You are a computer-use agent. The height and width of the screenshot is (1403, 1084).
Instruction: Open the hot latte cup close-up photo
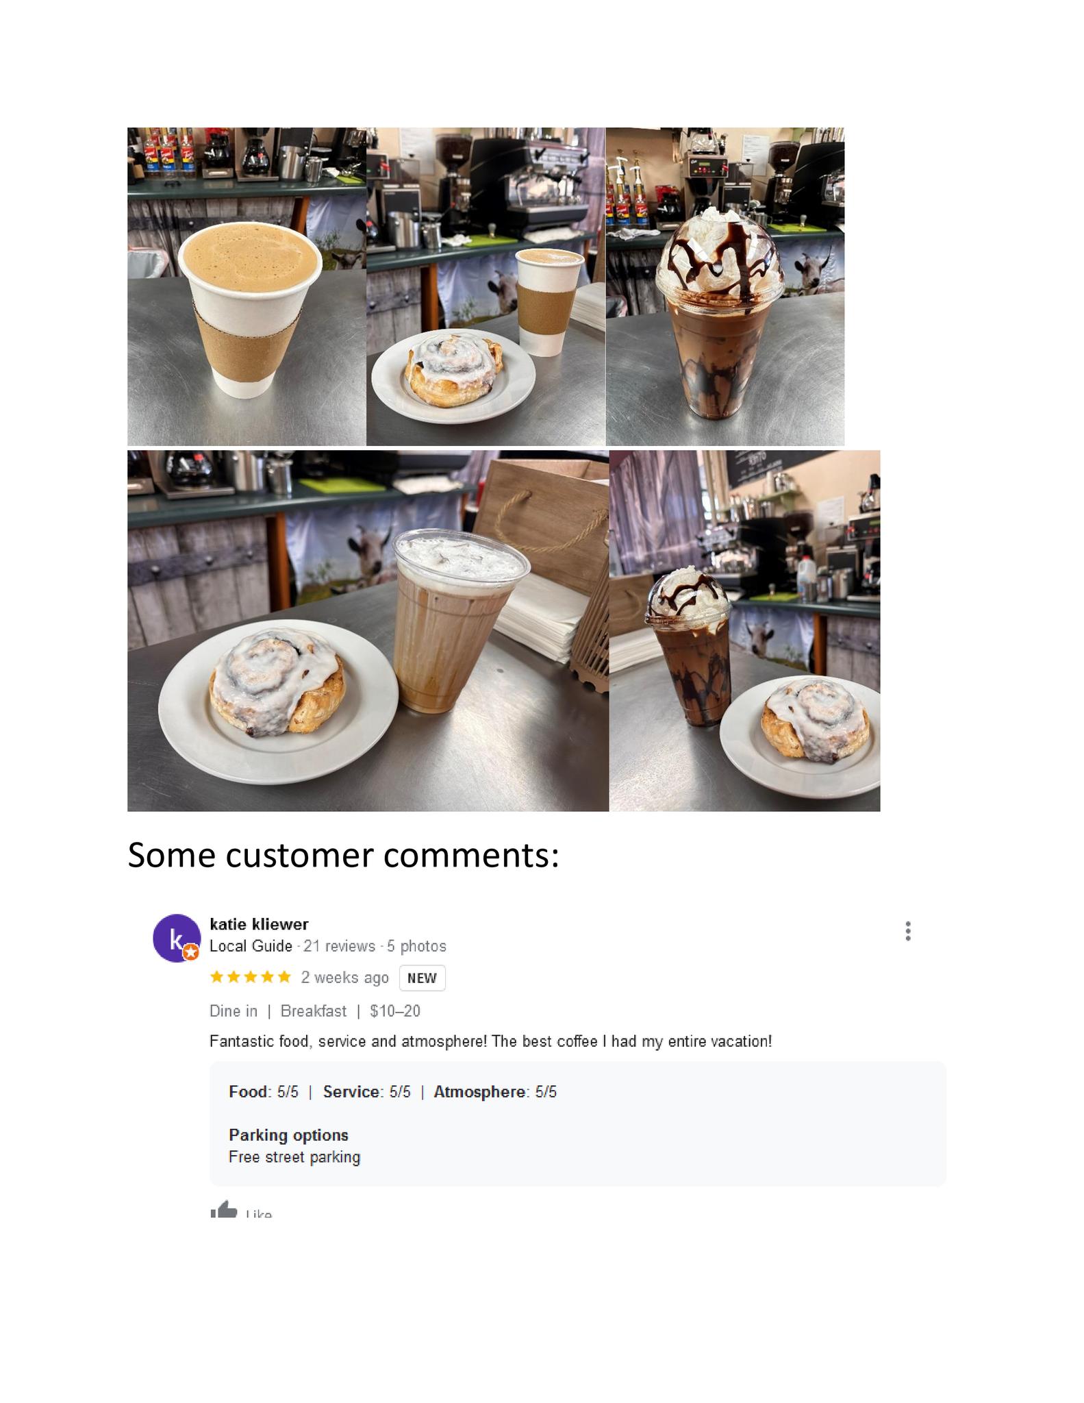(247, 286)
